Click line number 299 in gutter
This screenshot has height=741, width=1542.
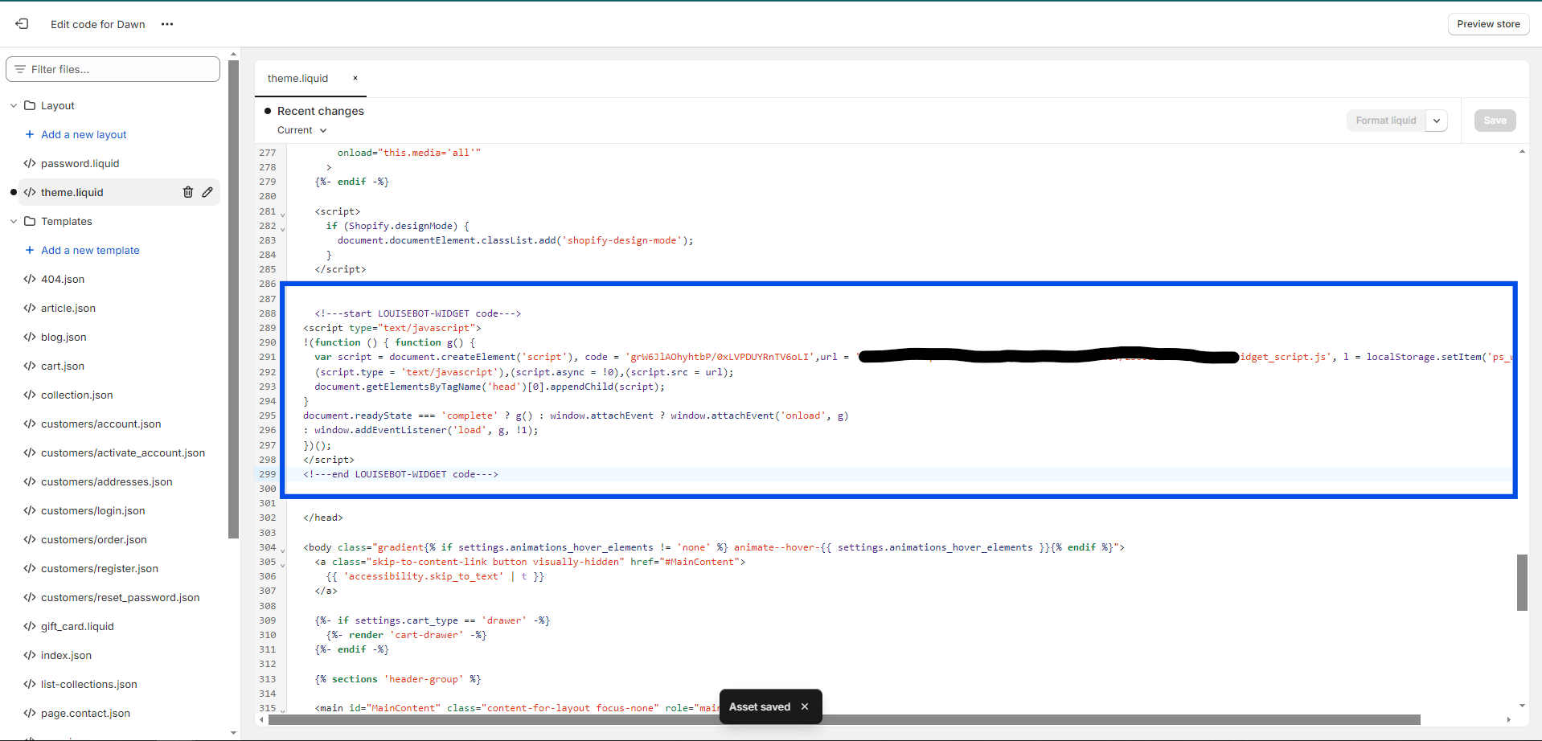click(267, 474)
